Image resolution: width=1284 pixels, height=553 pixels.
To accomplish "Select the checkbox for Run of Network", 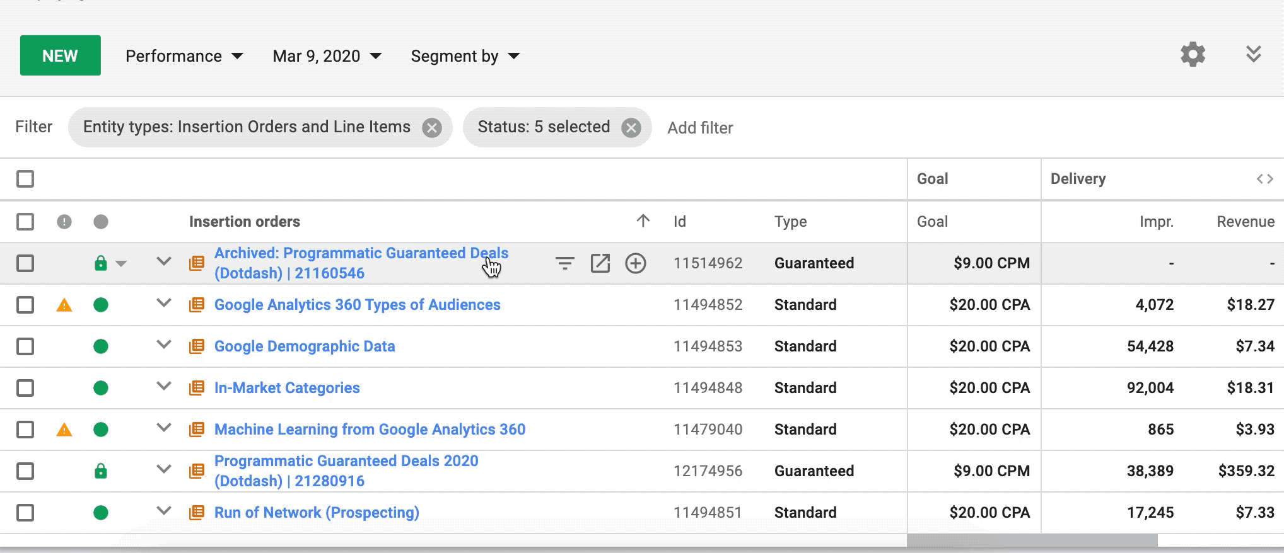I will point(25,513).
